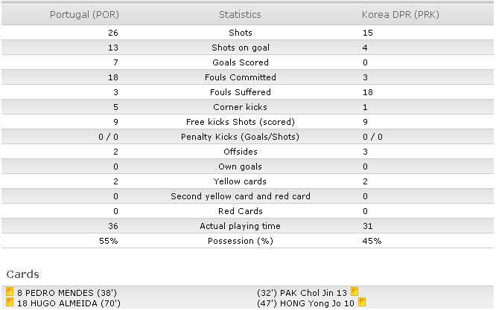This screenshot has width=496, height=310.
Task: Click the Cards section heading
Action: point(23,274)
